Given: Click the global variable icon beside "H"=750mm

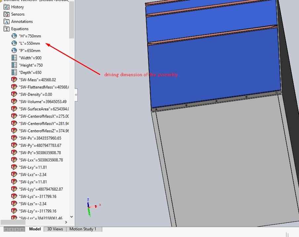Looking at the screenshot, I should pos(14,36).
